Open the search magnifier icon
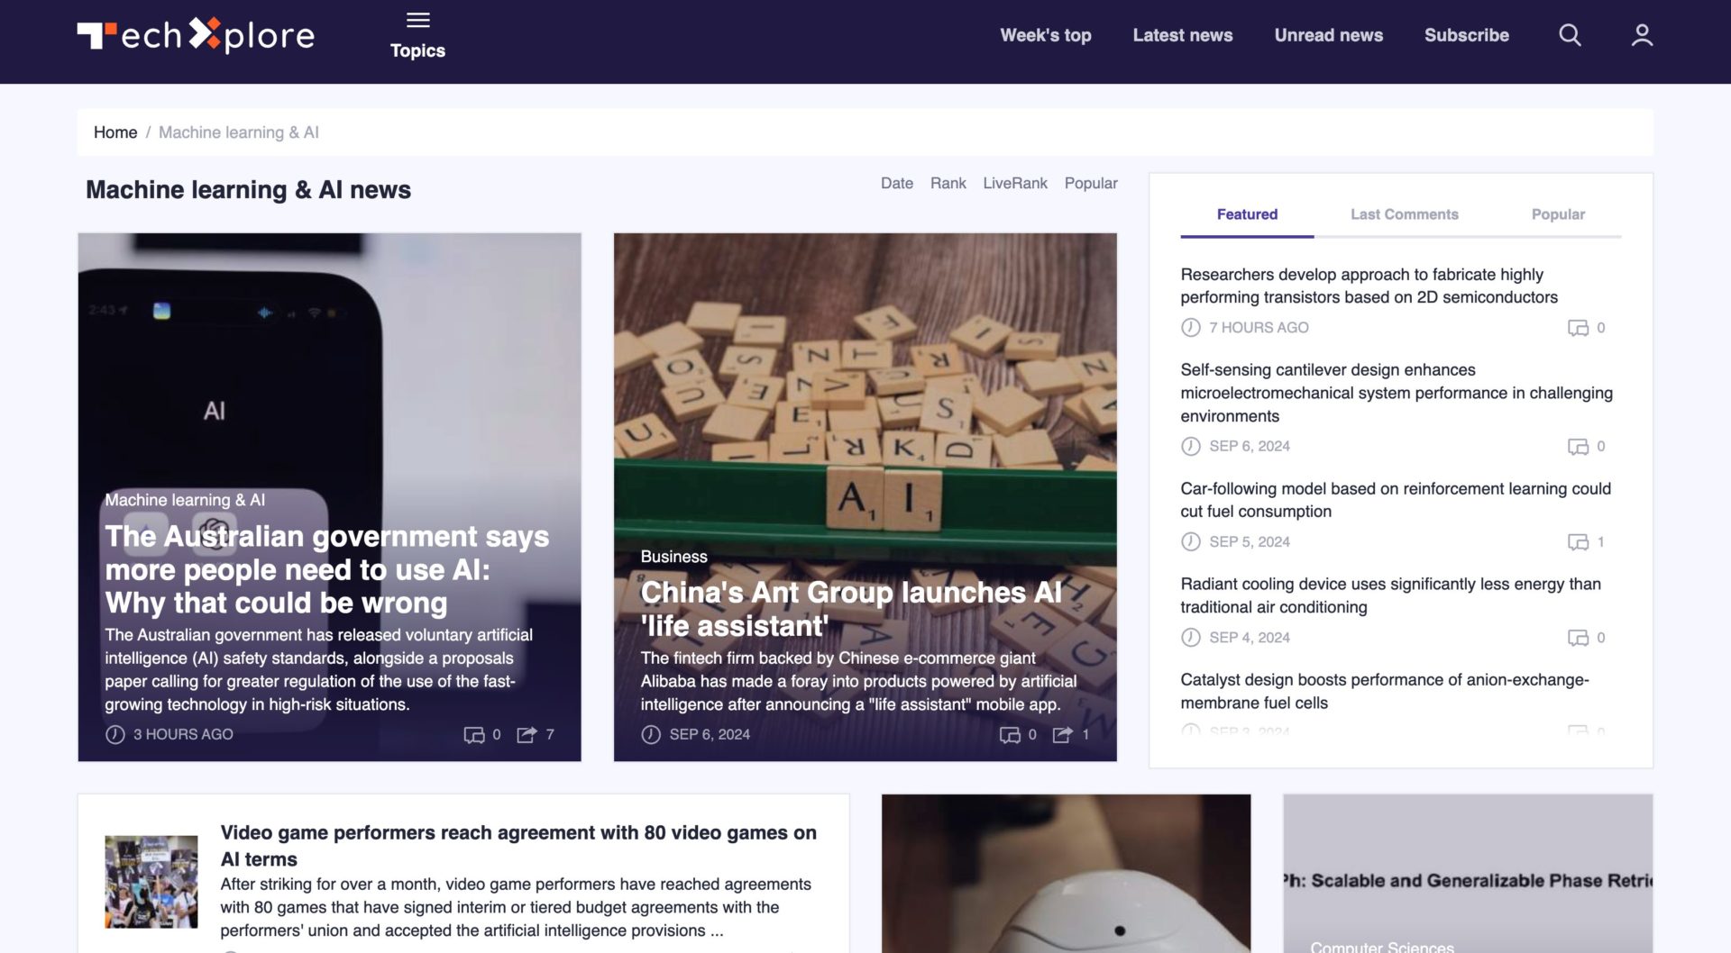The height and width of the screenshot is (953, 1731). 1570,35
